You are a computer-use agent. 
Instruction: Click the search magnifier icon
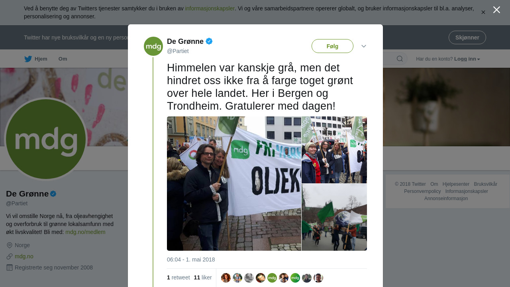click(400, 59)
